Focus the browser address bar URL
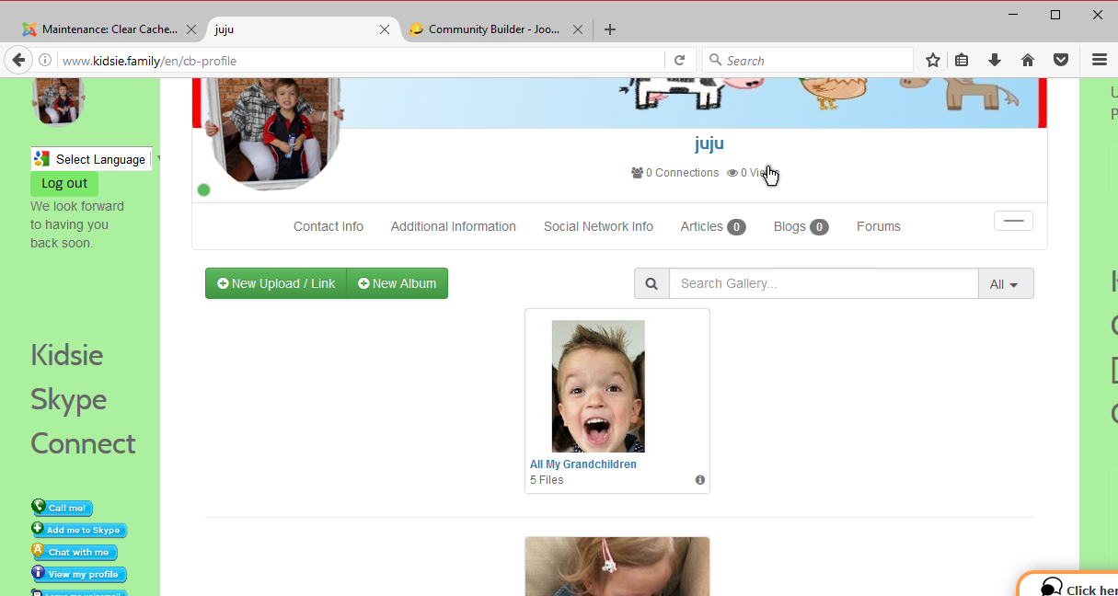This screenshot has width=1118, height=596. (359, 61)
